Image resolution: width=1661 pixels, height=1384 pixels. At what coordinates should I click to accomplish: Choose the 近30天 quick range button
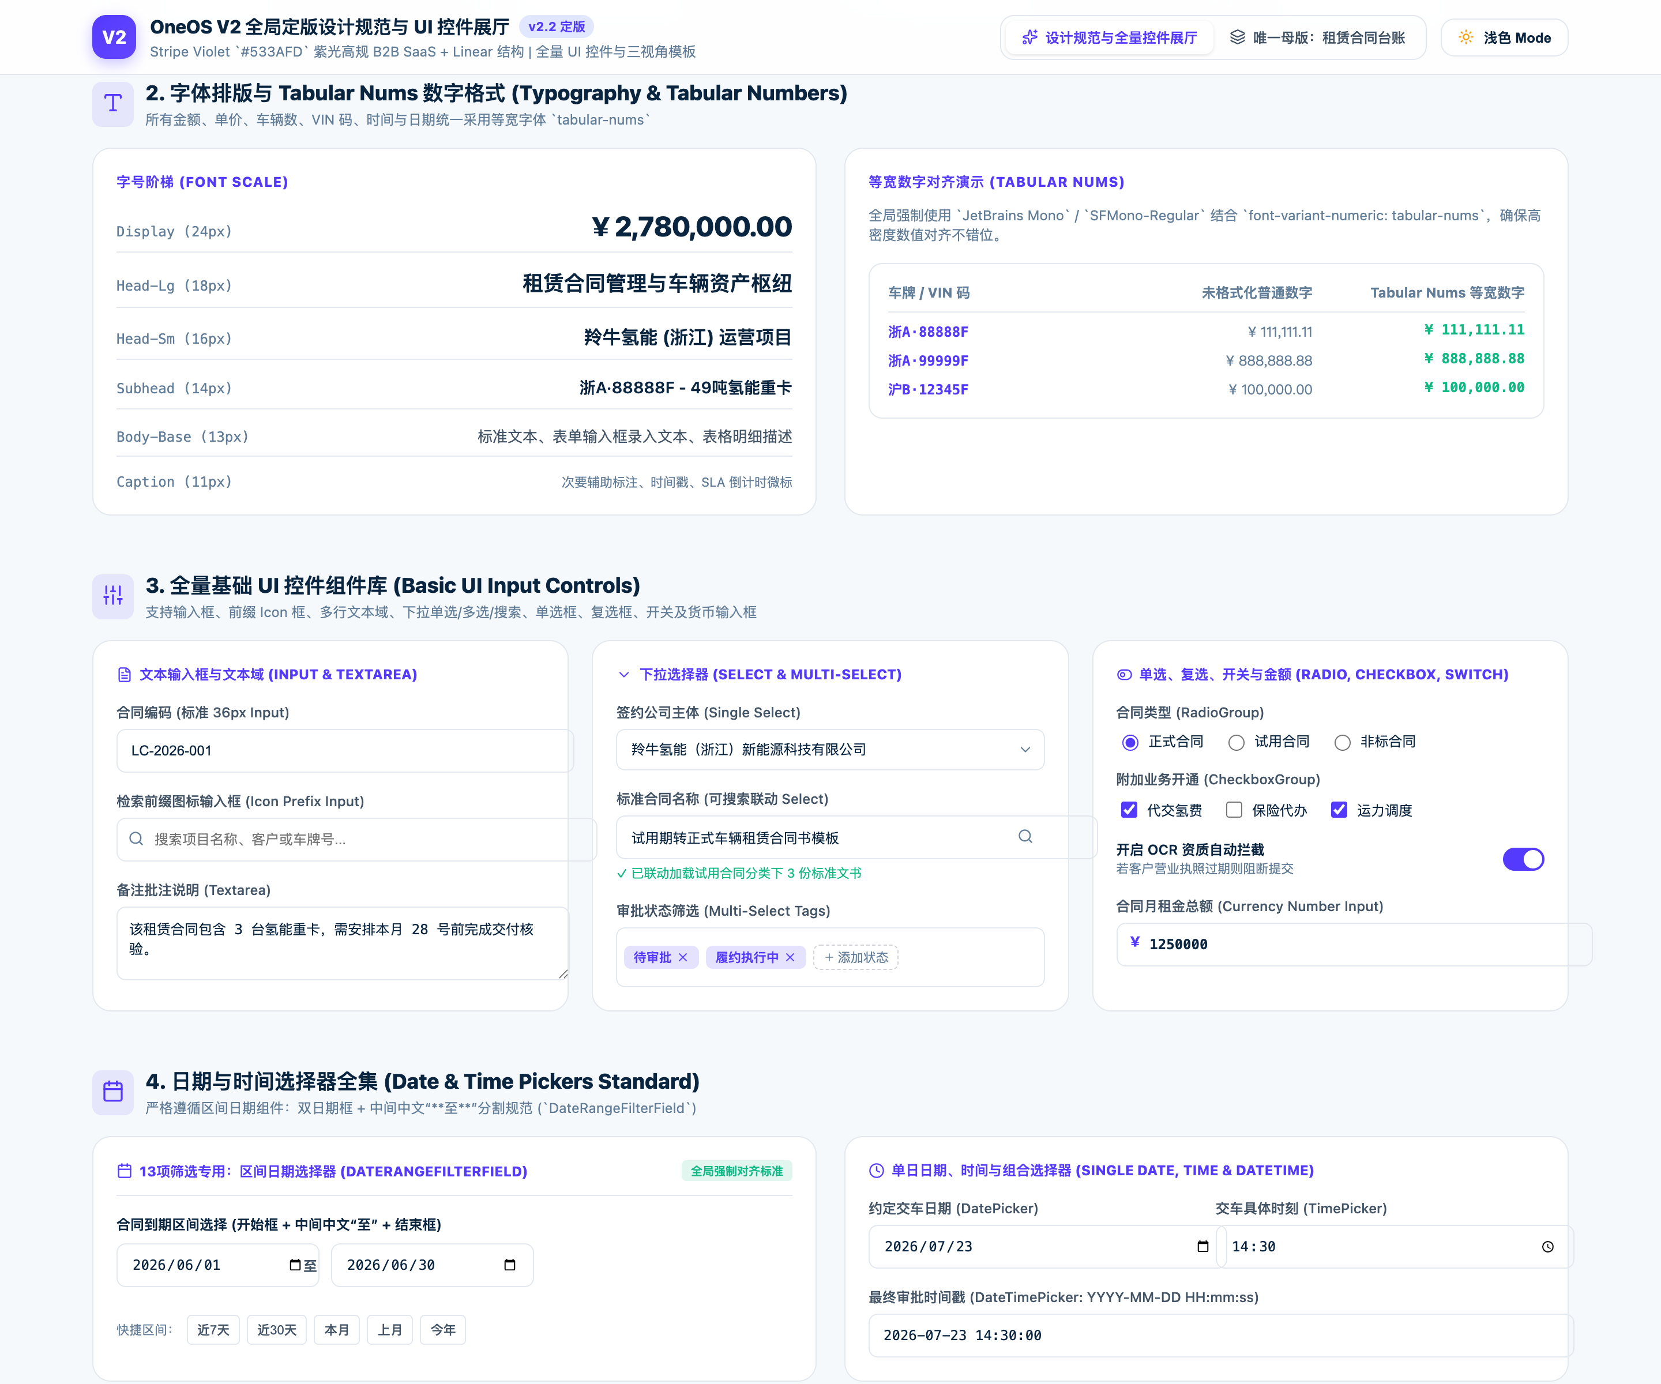point(277,1329)
